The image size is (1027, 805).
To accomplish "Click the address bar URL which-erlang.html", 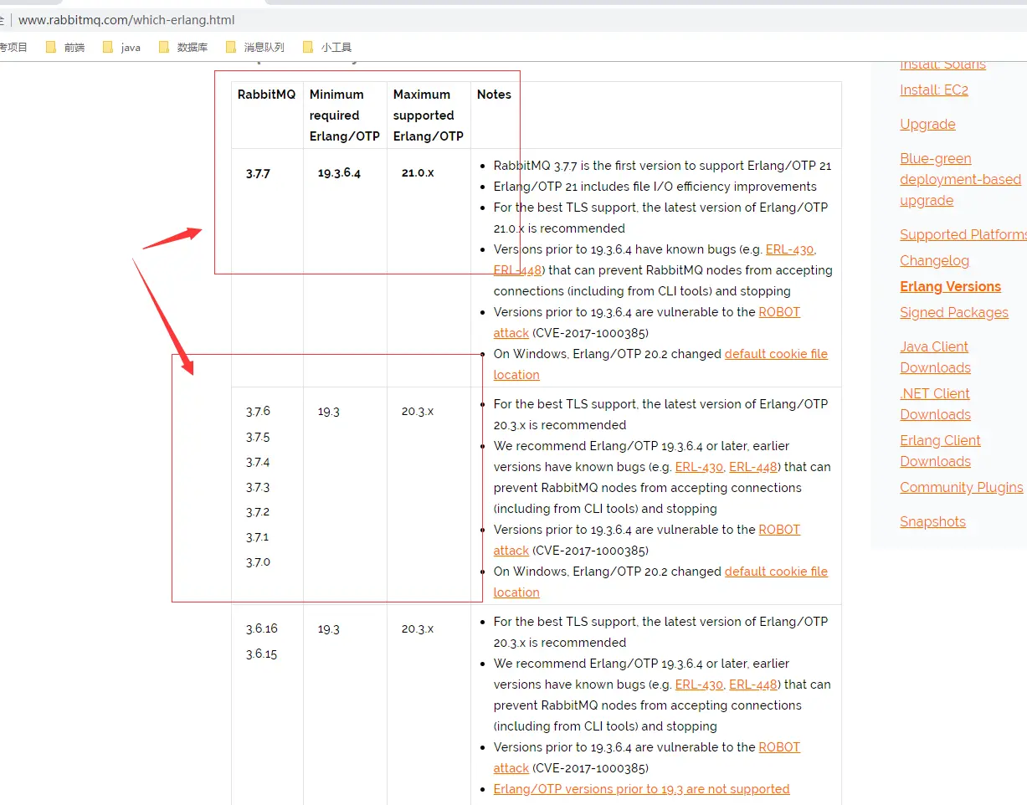I will (126, 19).
